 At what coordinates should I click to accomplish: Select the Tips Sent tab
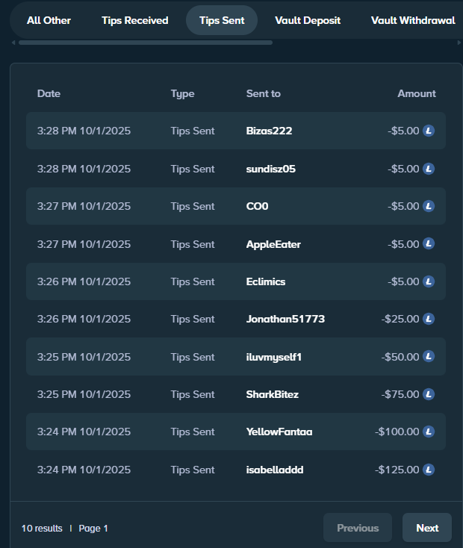click(222, 20)
